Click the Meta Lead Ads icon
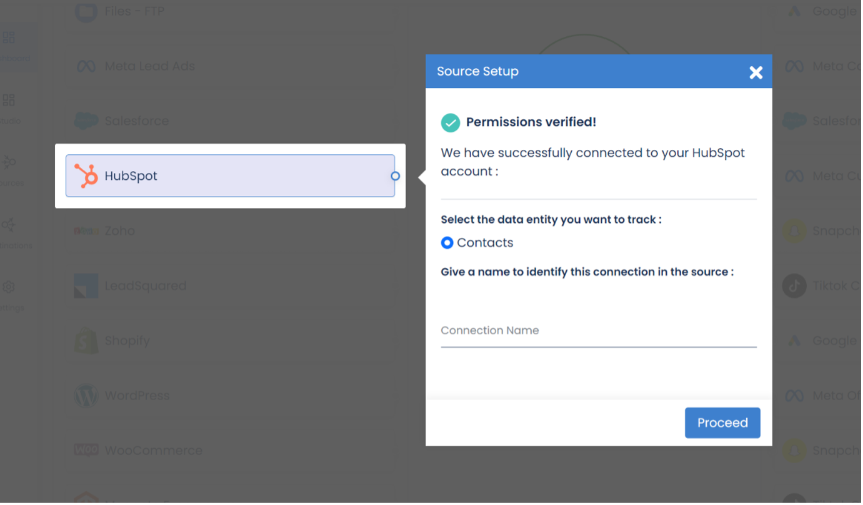This screenshot has height=505, width=863. 86,66
